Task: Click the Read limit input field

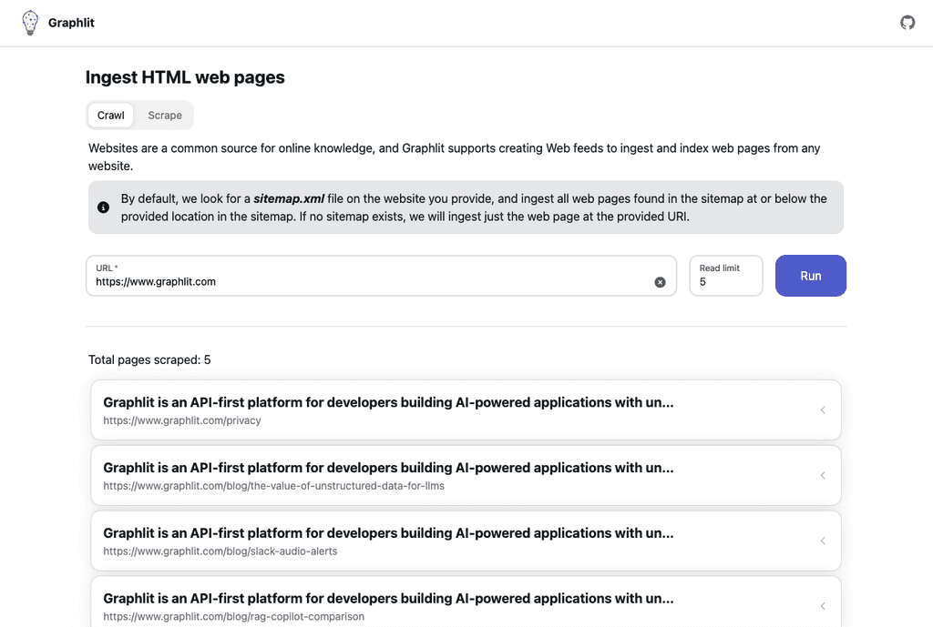Action: tap(724, 282)
